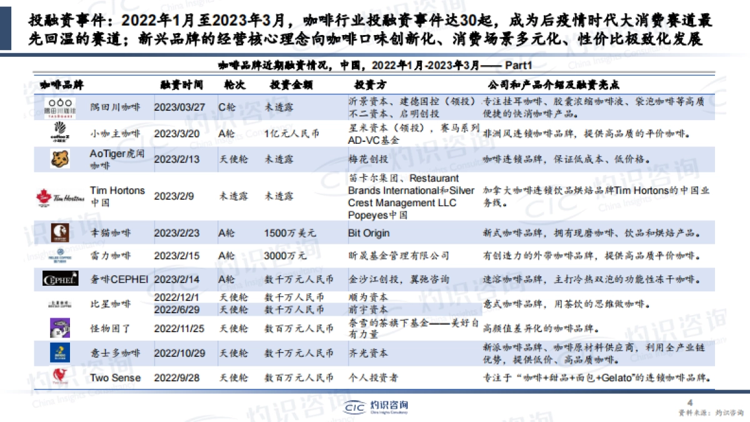Viewport: 750px width, 422px height.
Task: Select the CEPHEI 奢啡 brand logo
Action: click(x=62, y=277)
